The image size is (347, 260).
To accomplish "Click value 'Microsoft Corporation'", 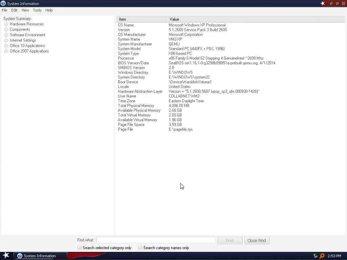I will 186,35.
